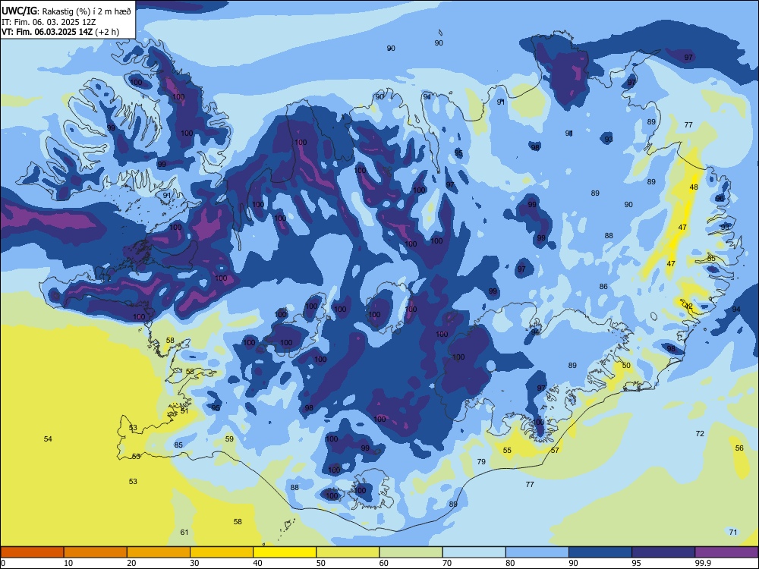Screen dimensions: 759x569
Task: Click the humidity value '61' on the map
Action: [x=184, y=533]
